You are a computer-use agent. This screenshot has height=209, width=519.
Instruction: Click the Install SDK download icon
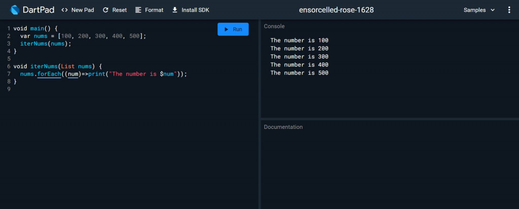click(175, 10)
